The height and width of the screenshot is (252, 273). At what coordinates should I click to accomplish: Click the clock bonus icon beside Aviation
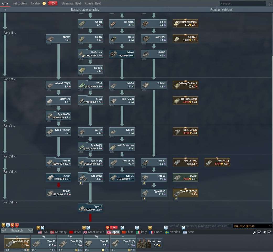pyautogui.click(x=44, y=3)
